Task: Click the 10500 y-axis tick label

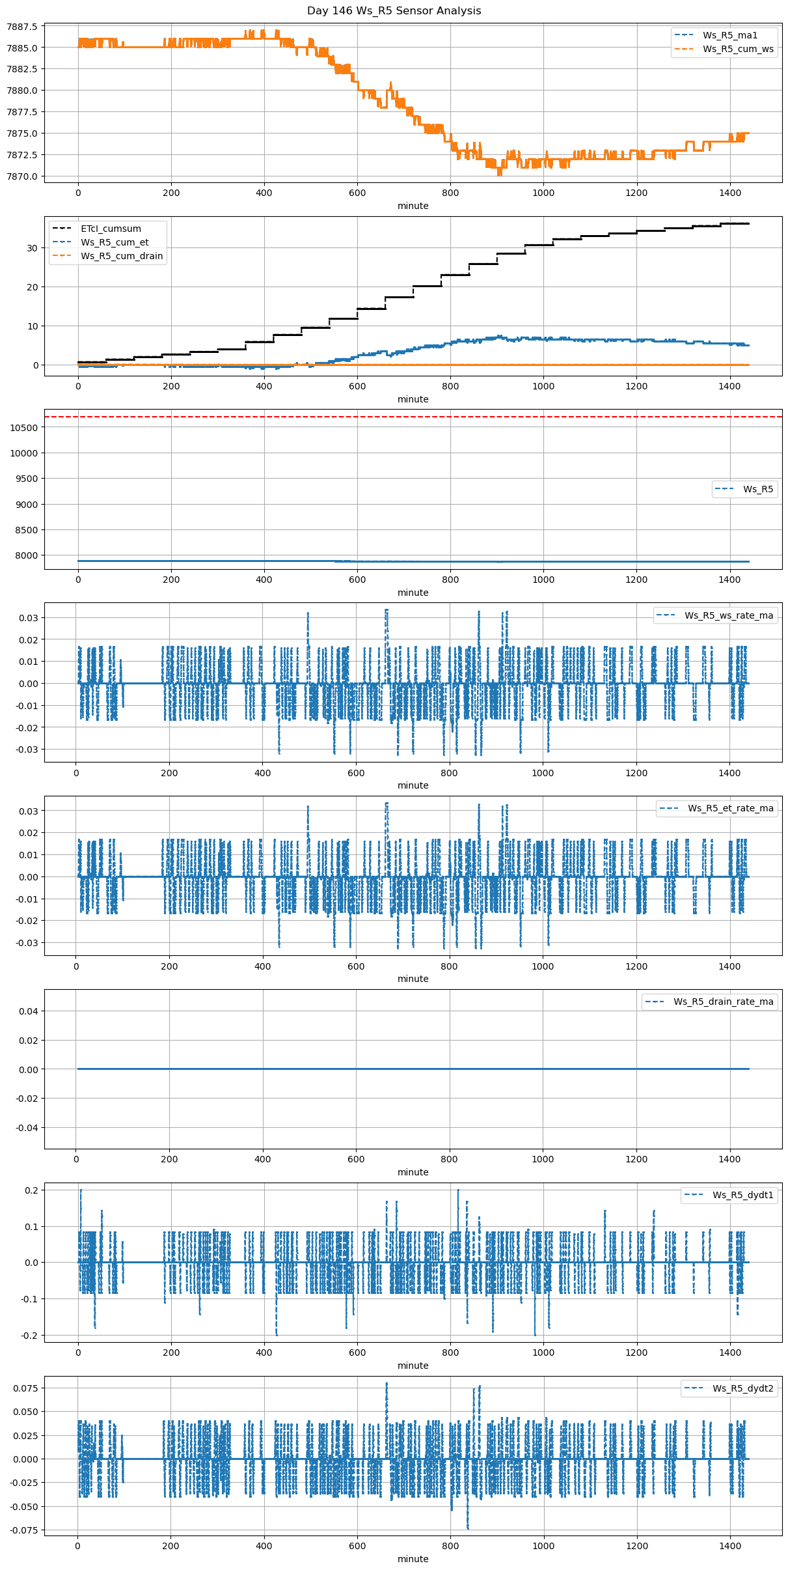Action: pos(23,428)
